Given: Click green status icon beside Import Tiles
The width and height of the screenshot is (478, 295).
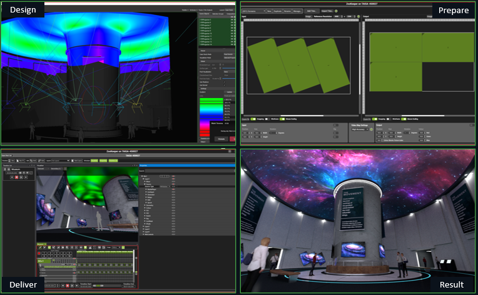Looking at the screenshot, I should coord(336,11).
